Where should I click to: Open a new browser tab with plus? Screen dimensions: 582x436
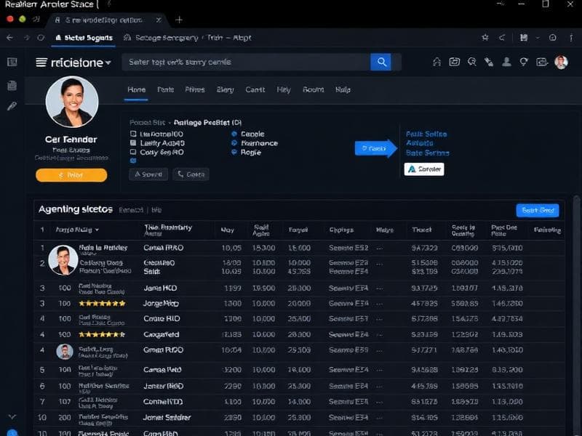tap(178, 20)
